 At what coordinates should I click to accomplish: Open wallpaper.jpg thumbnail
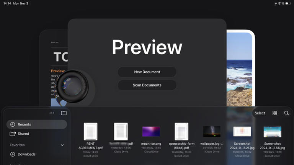212,131
